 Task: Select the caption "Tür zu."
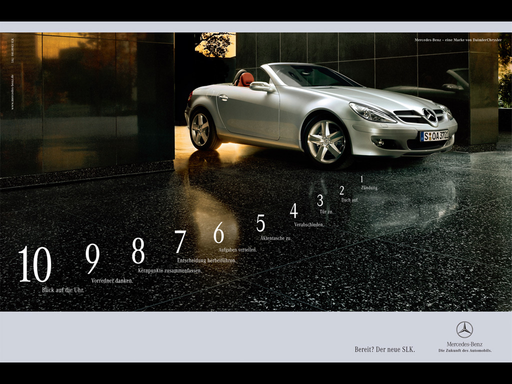point(326,211)
